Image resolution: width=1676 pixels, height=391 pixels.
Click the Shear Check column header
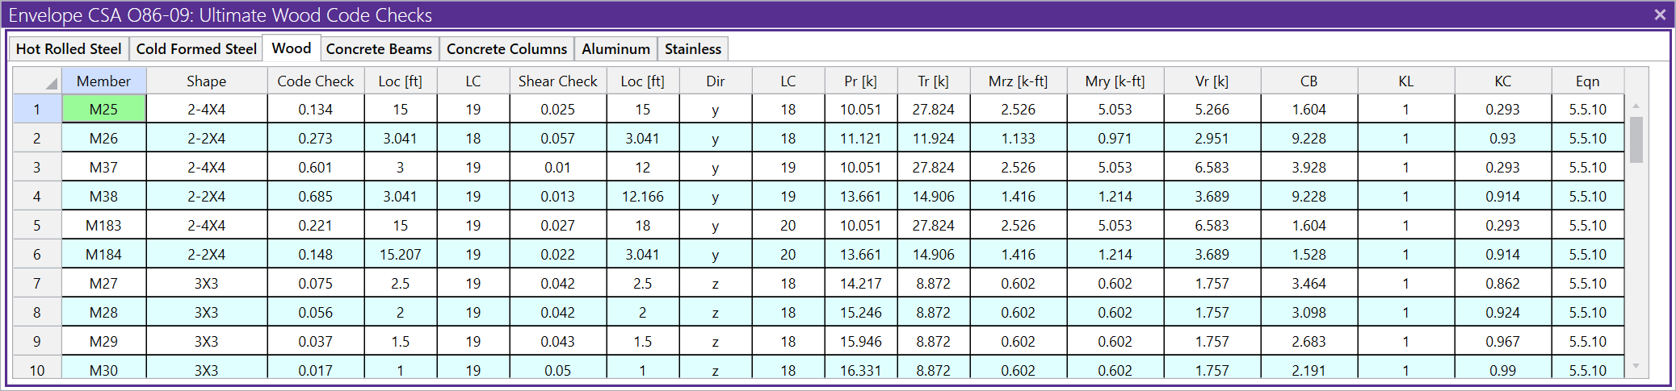[557, 81]
